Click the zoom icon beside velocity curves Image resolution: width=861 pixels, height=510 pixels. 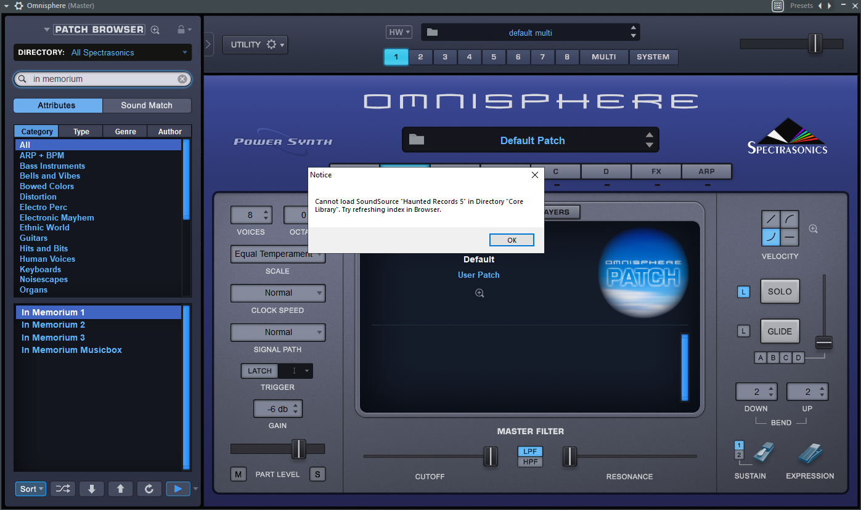click(813, 229)
